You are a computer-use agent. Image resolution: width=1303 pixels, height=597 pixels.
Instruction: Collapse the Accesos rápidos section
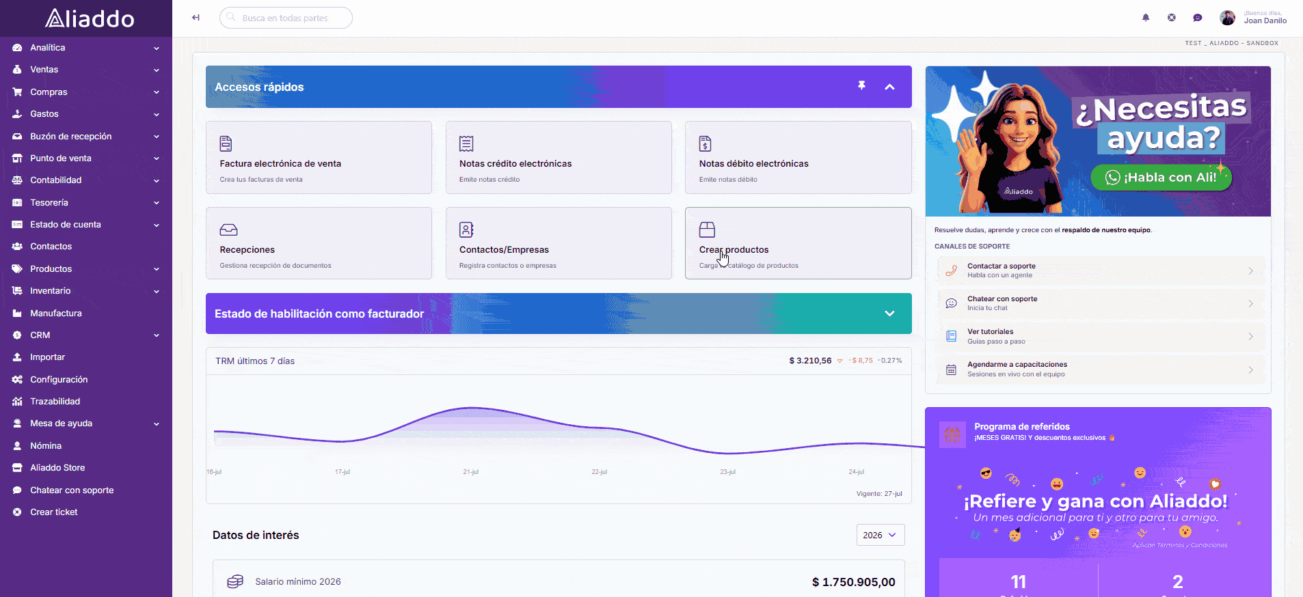click(x=889, y=87)
